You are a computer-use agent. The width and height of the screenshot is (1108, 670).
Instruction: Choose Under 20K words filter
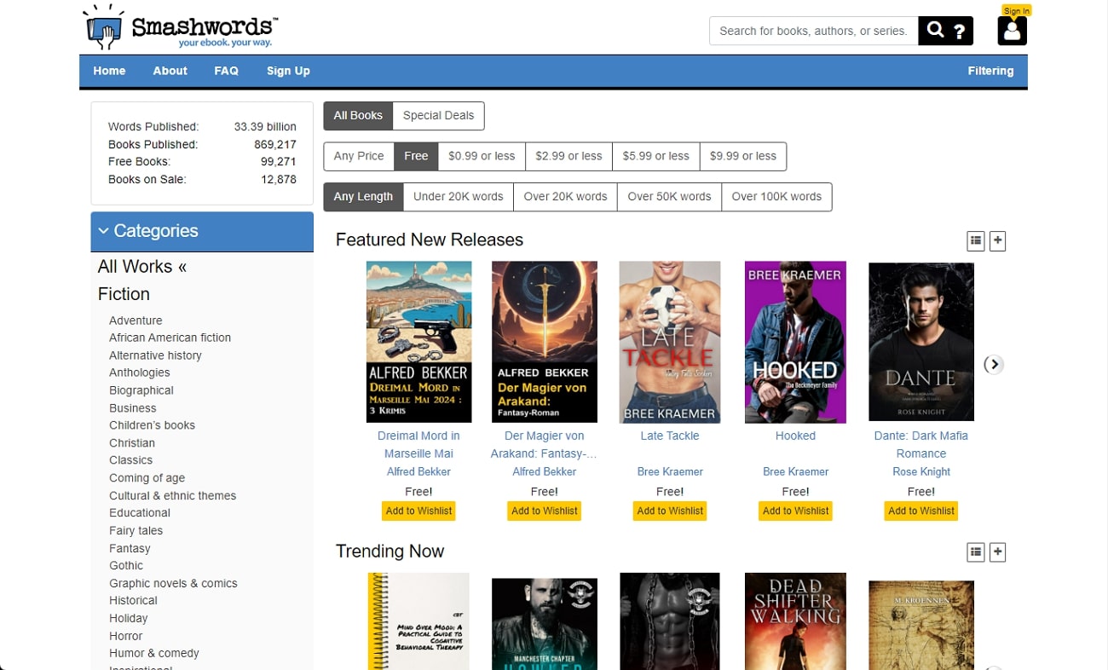(x=459, y=197)
